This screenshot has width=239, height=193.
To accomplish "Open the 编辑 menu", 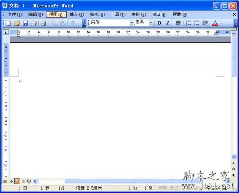I will [x=35, y=15].
